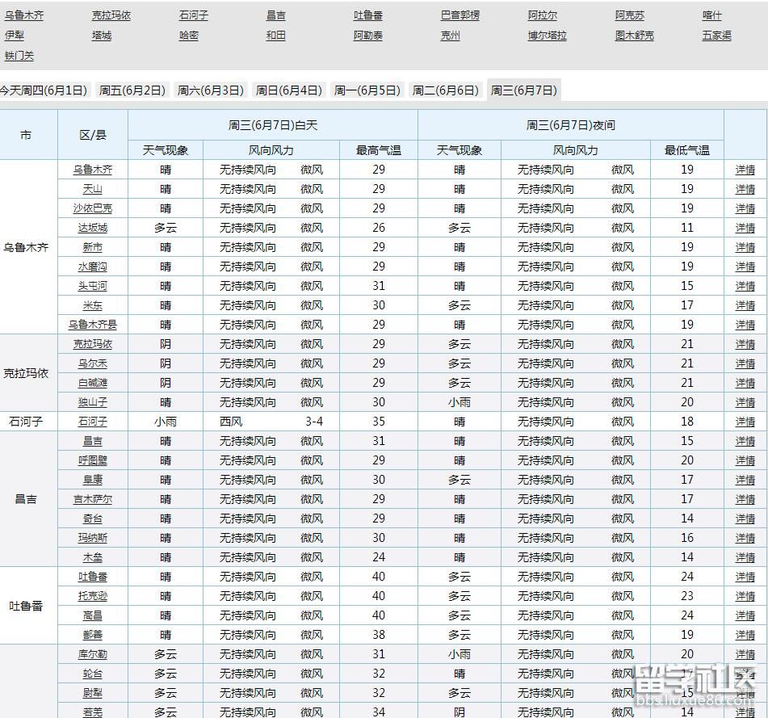Open the 若羌 district link
Viewport: 768px width, 718px height.
[x=91, y=712]
